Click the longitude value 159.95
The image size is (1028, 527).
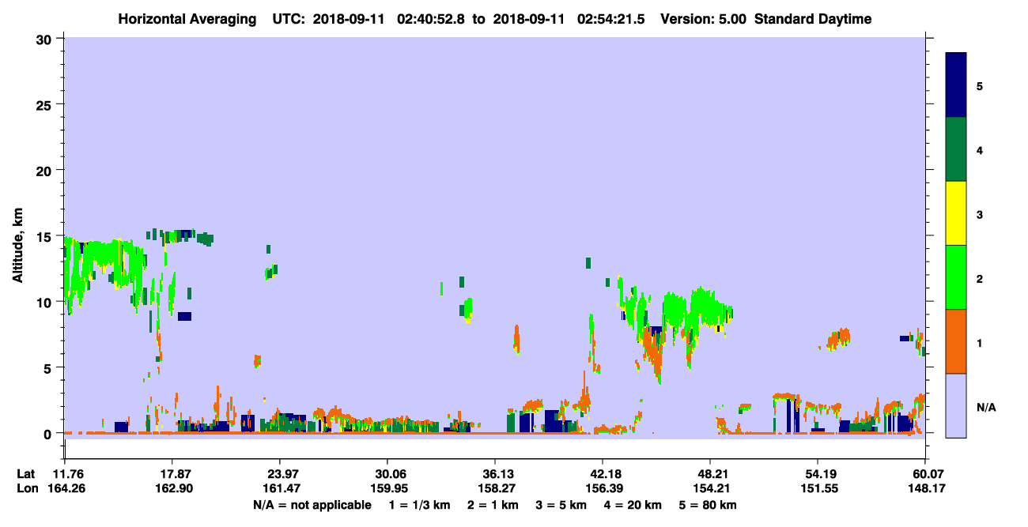pyautogui.click(x=387, y=489)
